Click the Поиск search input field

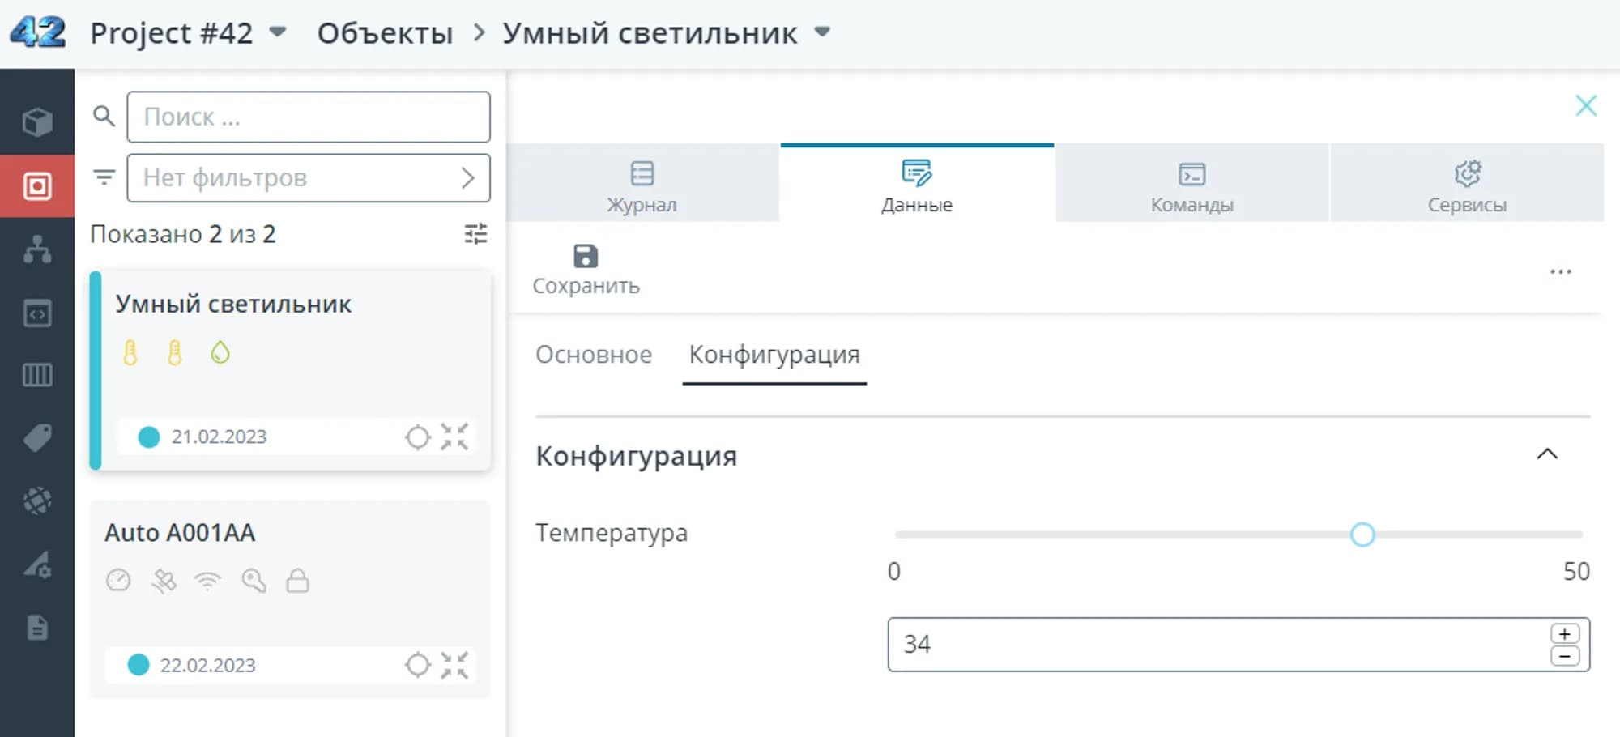308,117
